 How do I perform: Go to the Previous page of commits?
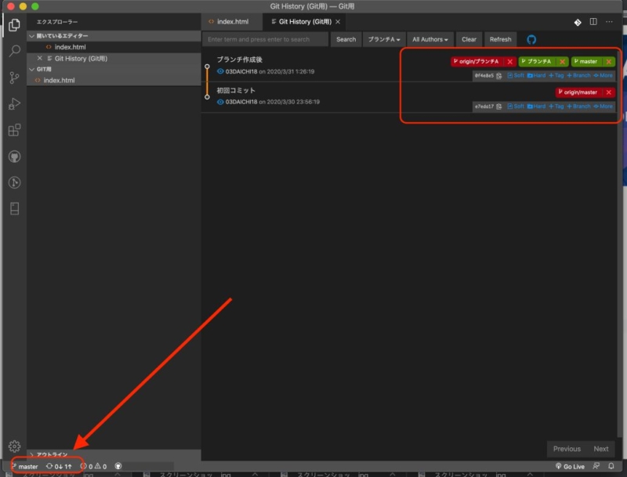(567, 449)
